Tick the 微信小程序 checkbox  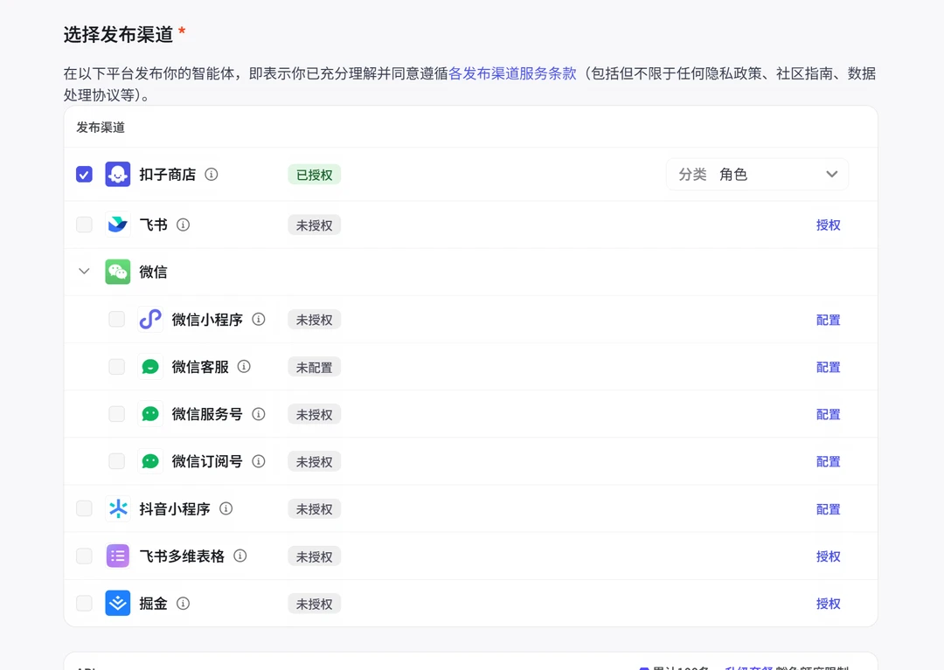click(117, 319)
